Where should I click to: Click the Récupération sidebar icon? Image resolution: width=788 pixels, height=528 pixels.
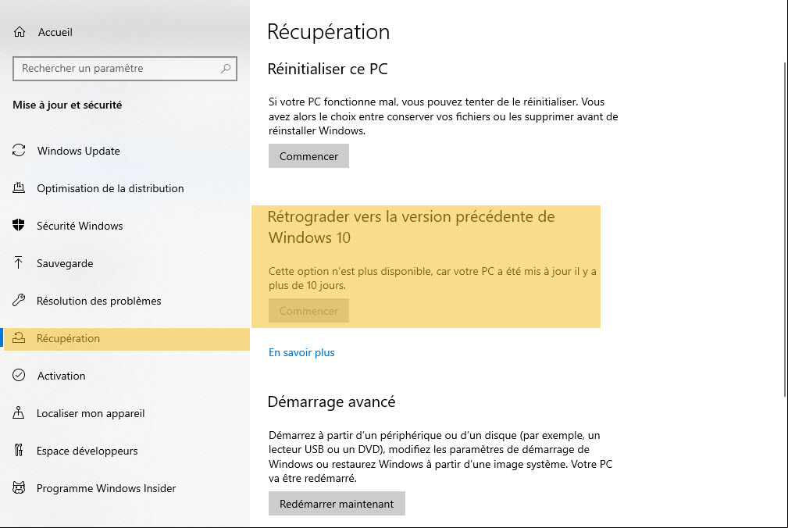(x=19, y=338)
